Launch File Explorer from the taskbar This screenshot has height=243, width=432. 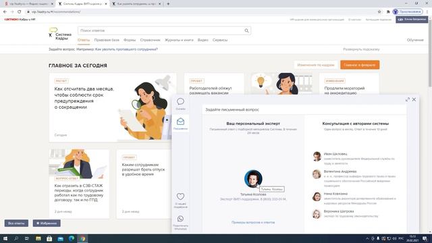coord(38,238)
